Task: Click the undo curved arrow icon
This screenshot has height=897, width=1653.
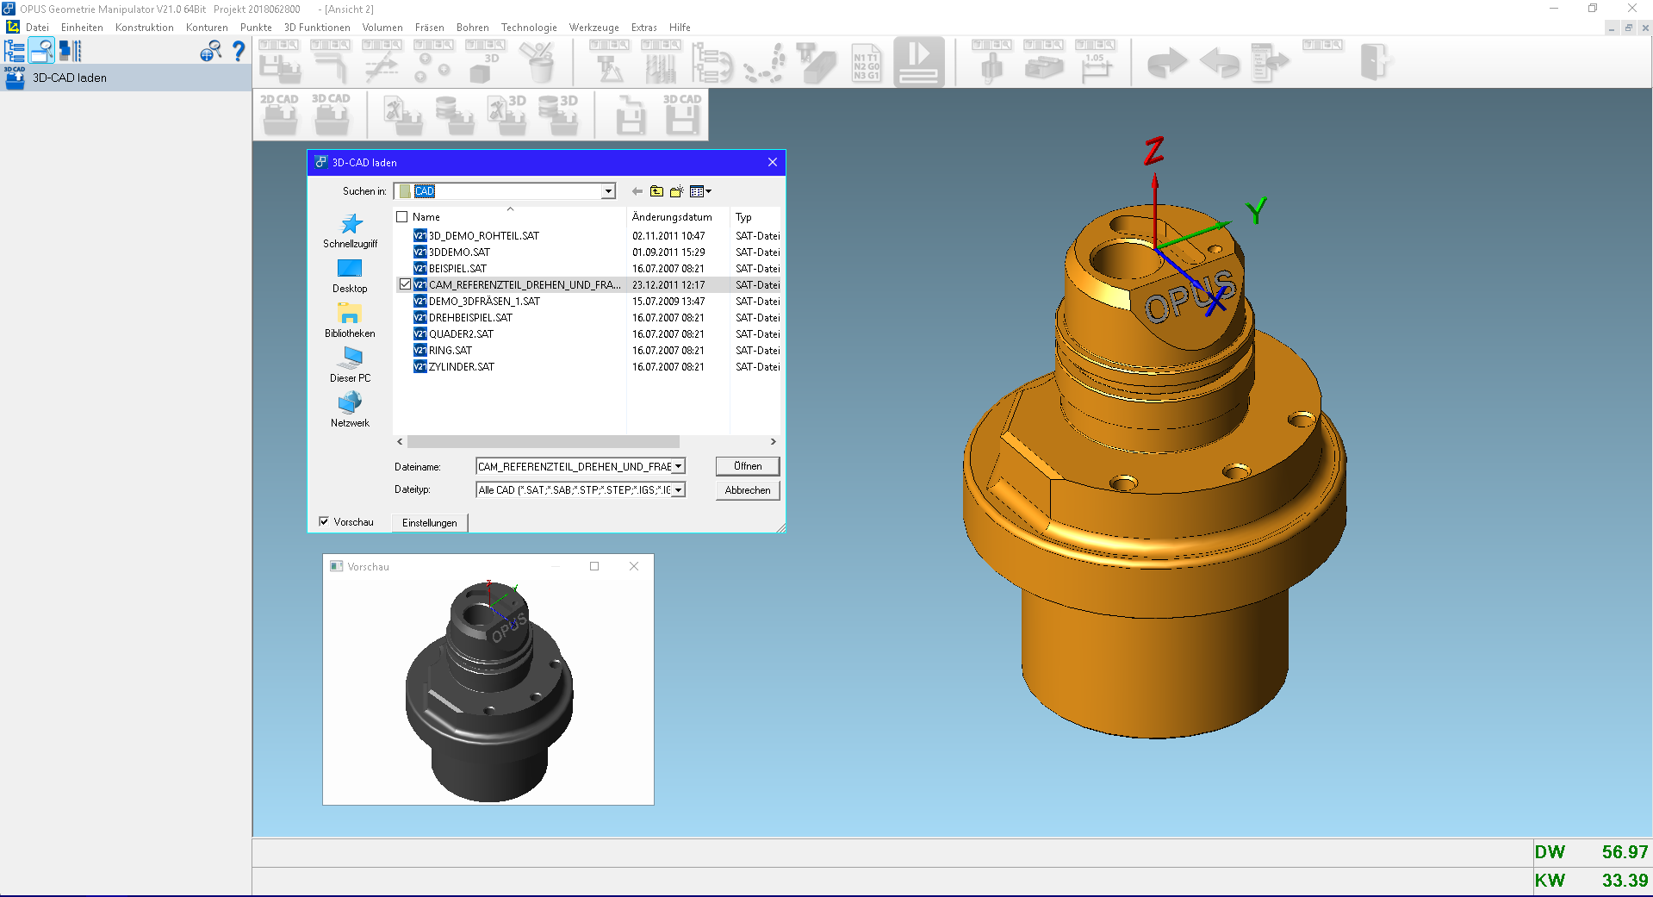Action: pos(1219,63)
